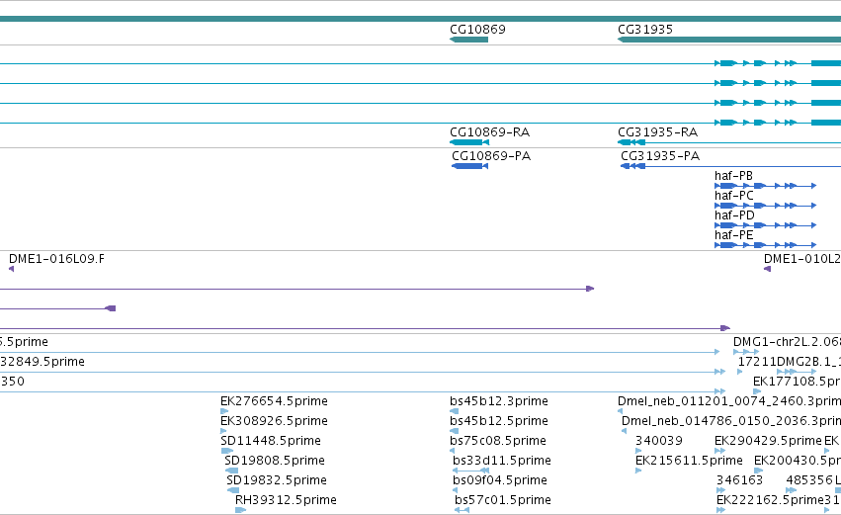
Task: Click the Dmel_neb_011201_0074_2460.3prime label
Action: 729,401
